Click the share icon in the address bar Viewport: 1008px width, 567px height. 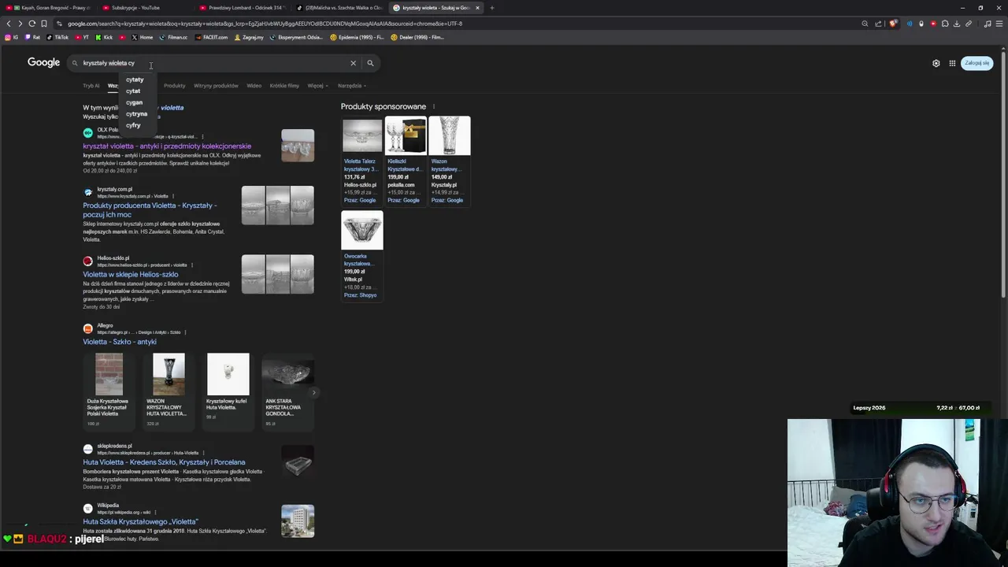[x=877, y=24]
